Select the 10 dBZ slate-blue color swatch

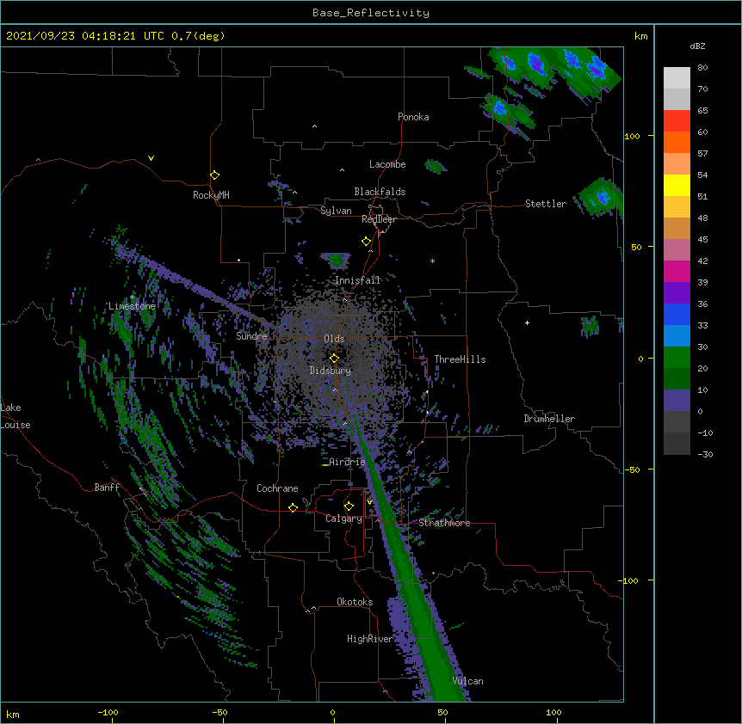(677, 401)
